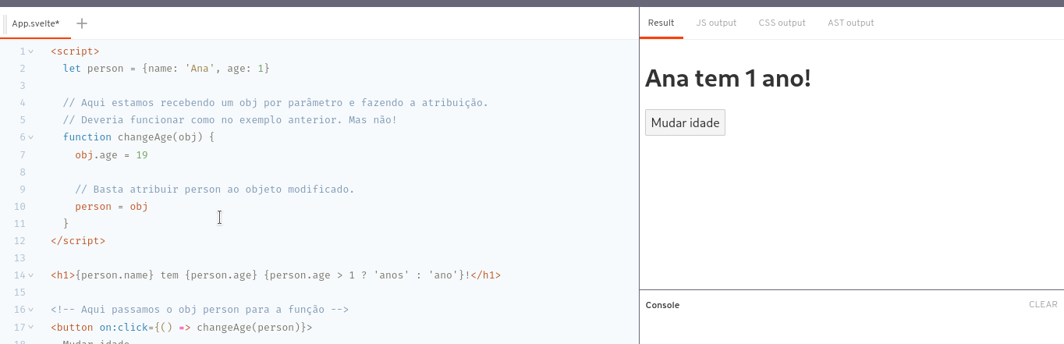
Task: Open the AST output tab
Action: (851, 23)
